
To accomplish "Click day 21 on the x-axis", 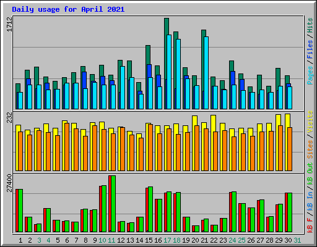I will (204, 240).
